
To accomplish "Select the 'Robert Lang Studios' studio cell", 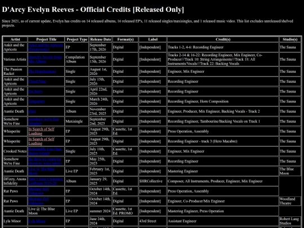I will click(x=290, y=221).
